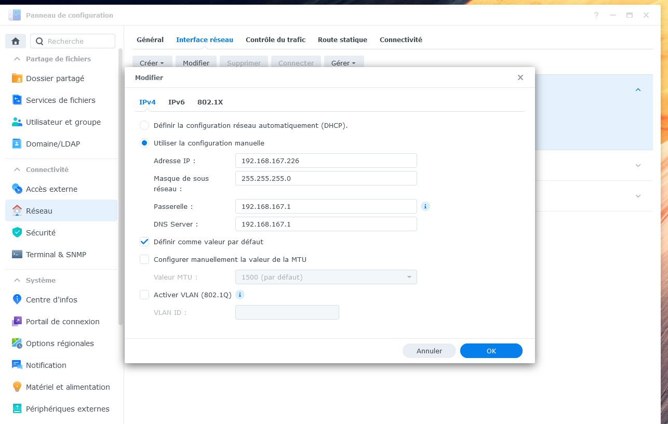Screen dimensions: 668x424
Task: Open Sécurité shield icon
Action: coord(17,233)
